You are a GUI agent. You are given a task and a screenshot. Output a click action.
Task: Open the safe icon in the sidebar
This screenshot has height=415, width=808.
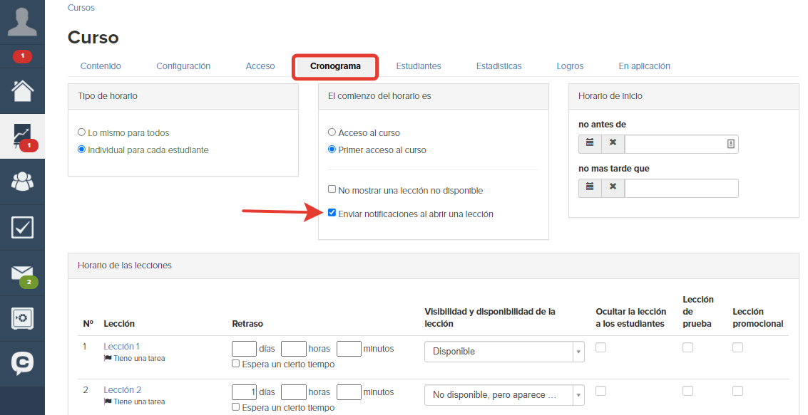coord(22,318)
